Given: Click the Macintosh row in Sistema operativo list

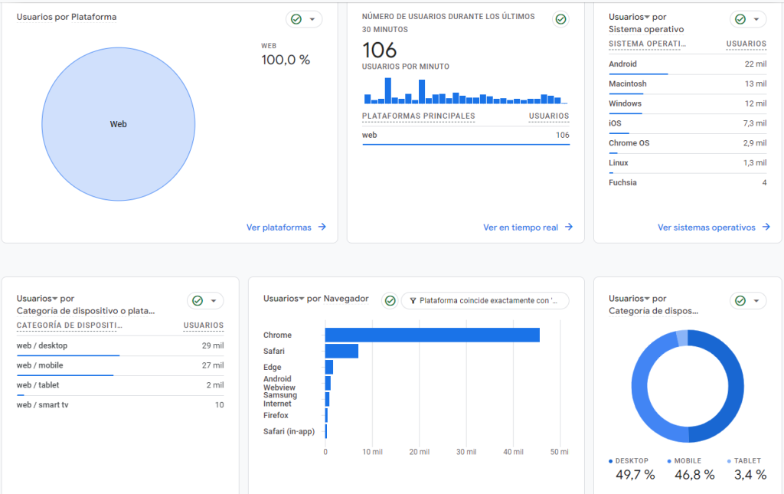Looking at the screenshot, I should pos(687,84).
